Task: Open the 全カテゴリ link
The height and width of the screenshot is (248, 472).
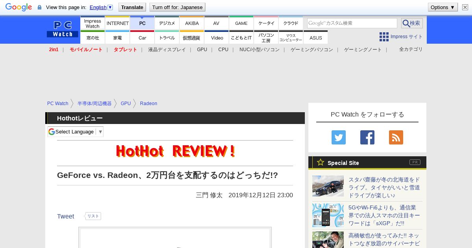Action: pos(411,49)
